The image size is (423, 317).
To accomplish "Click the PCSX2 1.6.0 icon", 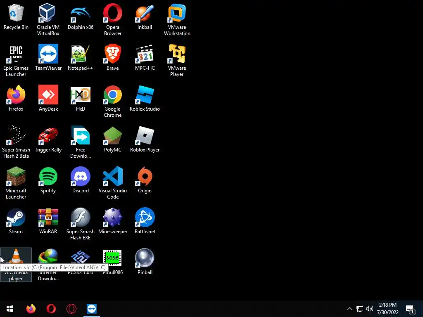I will tap(81, 257).
